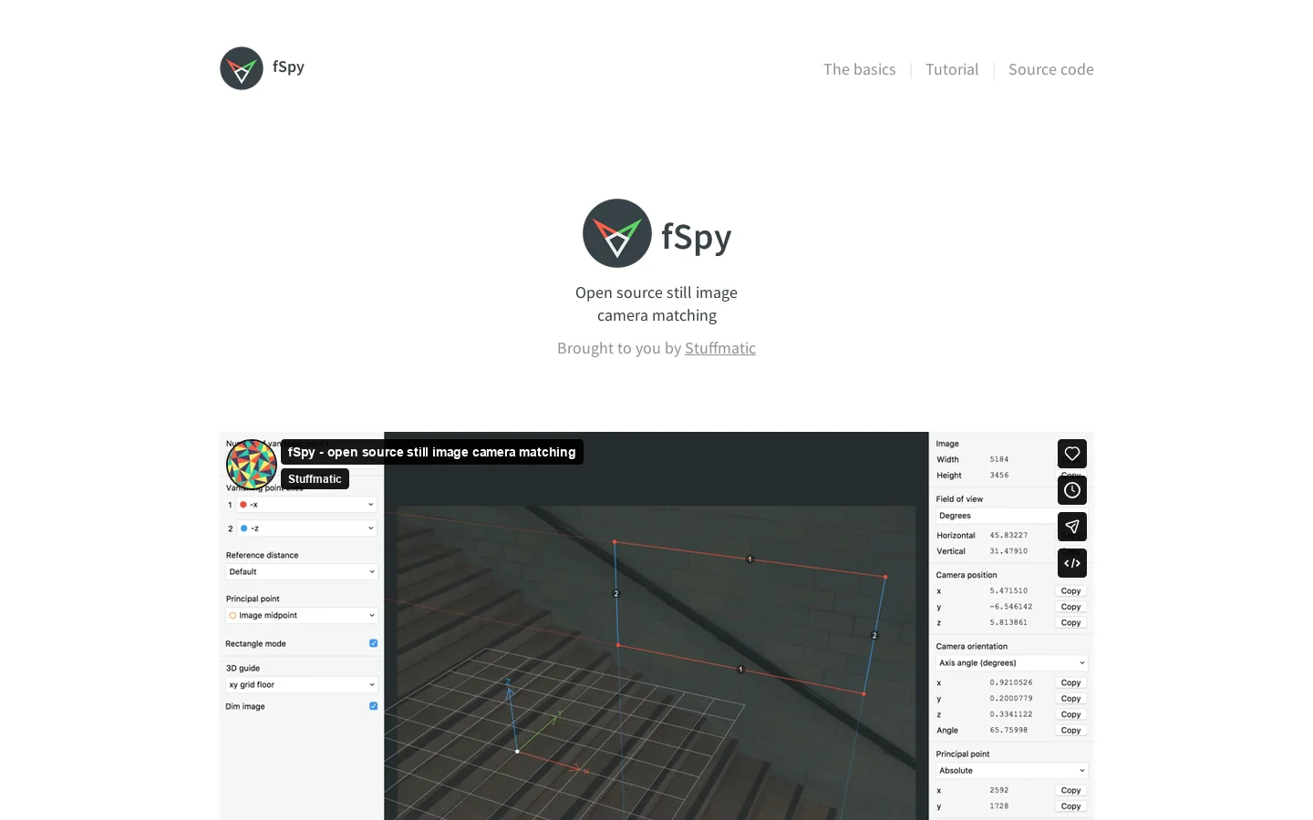Viewport: 1313px width, 820px height.
Task: Open the Source code link
Action: coord(1051,69)
